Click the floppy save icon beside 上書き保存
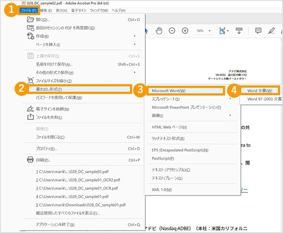The width and height of the screenshot is (283, 233). click(x=30, y=56)
